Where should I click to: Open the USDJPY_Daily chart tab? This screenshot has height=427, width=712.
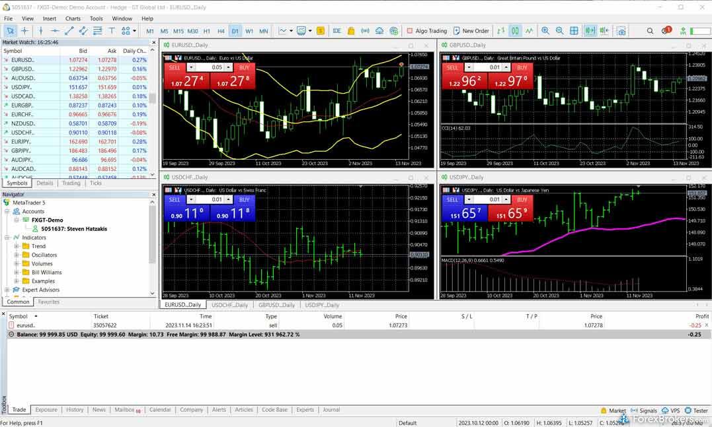click(322, 305)
